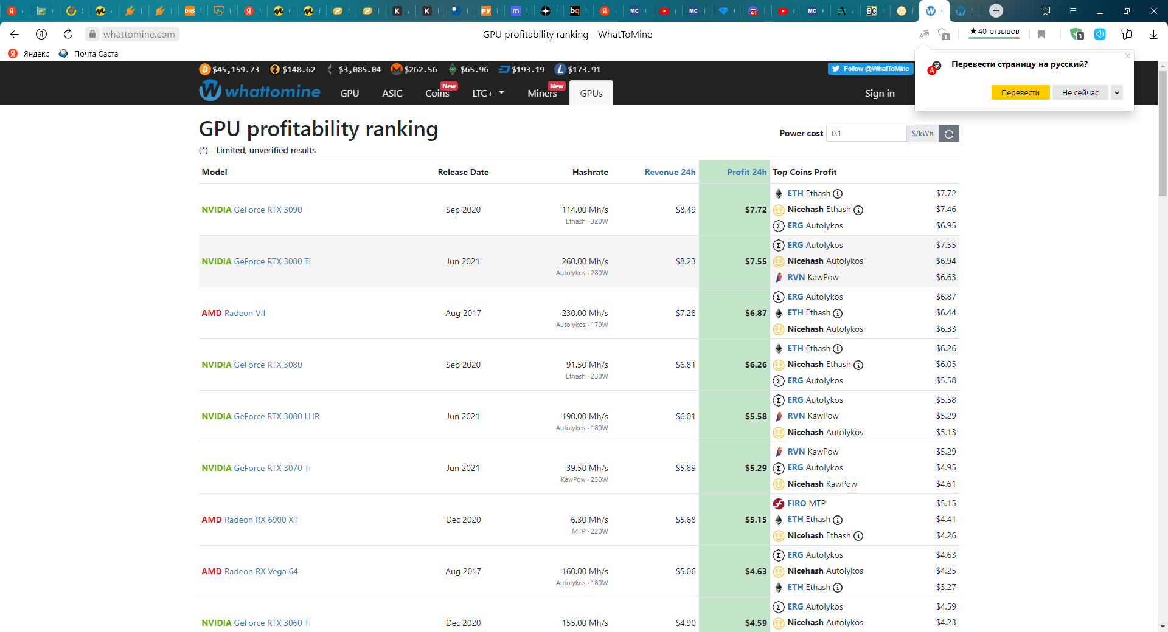The height and width of the screenshot is (632, 1168).
Task: Close the translate page popup
Action: point(1128,56)
